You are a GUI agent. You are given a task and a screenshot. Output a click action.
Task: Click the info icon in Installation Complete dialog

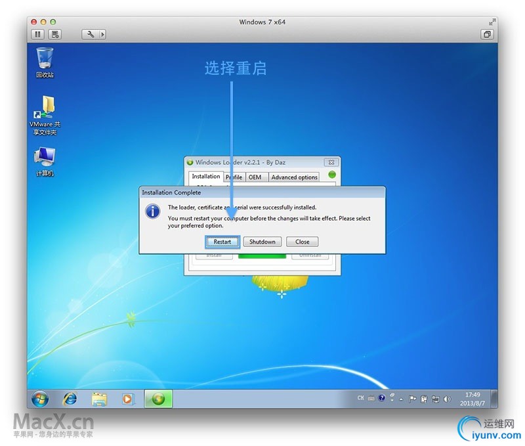click(153, 212)
